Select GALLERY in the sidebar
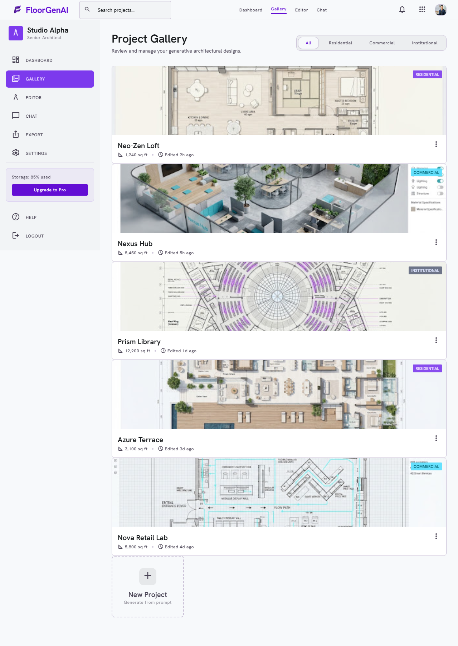This screenshot has width=458, height=646. click(x=50, y=79)
